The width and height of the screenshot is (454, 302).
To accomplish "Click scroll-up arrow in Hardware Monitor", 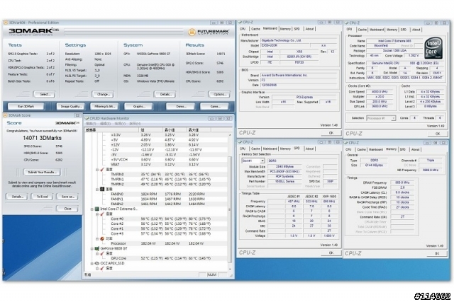I will coord(230,135).
